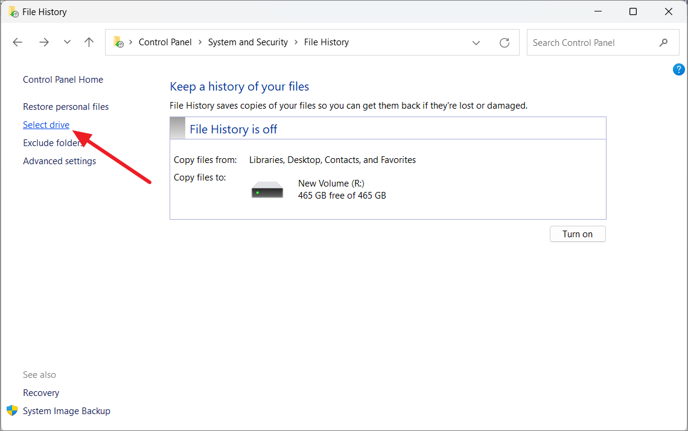Open the address bar history dropdown
Image resolution: width=688 pixels, height=431 pixels.
476,42
